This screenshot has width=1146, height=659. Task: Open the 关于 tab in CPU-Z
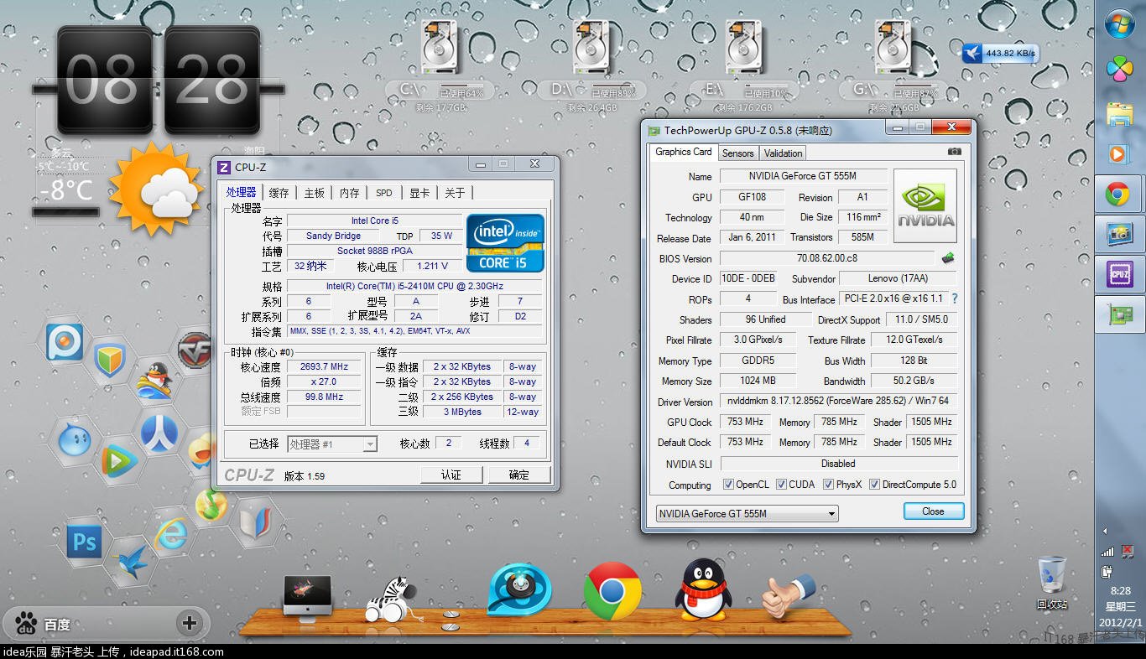(455, 193)
